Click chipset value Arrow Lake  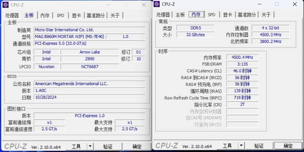(x=90, y=52)
